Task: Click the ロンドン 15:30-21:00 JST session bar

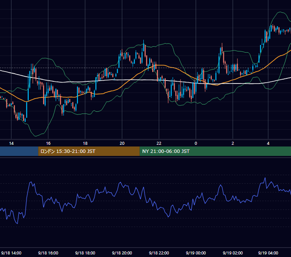Action: (89, 151)
